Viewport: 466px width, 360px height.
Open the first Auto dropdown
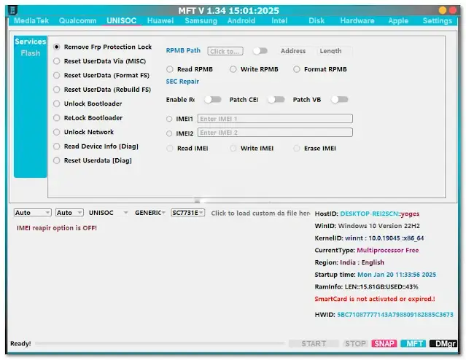32,213
